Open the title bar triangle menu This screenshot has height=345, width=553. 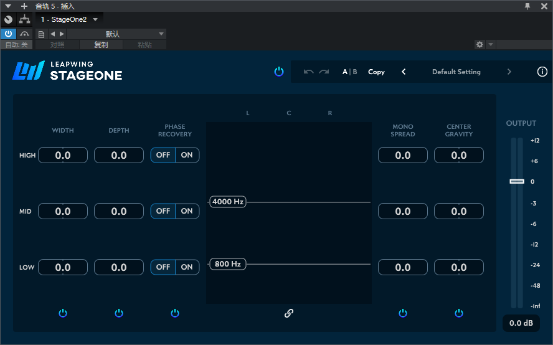point(7,6)
